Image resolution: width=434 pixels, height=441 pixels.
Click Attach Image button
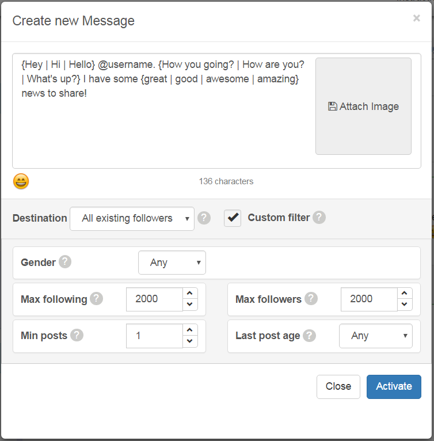[x=363, y=107]
